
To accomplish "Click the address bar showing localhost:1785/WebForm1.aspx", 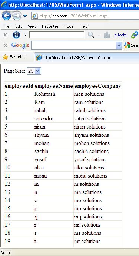I will tap(85, 16).
